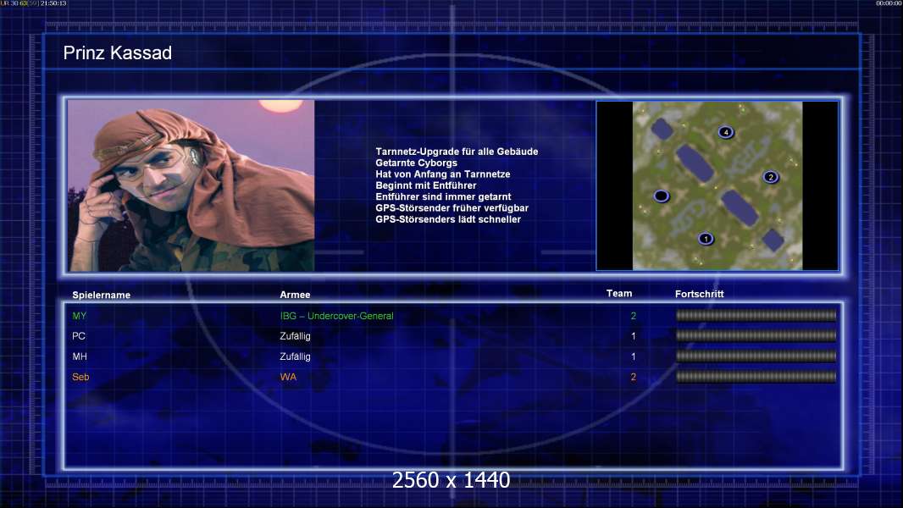Click the FPS clock readout at top-left

coord(33,3)
